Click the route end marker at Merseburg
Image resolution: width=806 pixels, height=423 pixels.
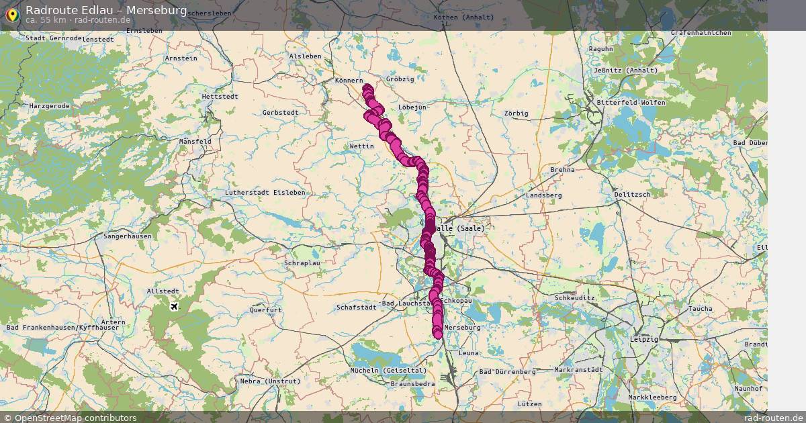click(x=438, y=333)
